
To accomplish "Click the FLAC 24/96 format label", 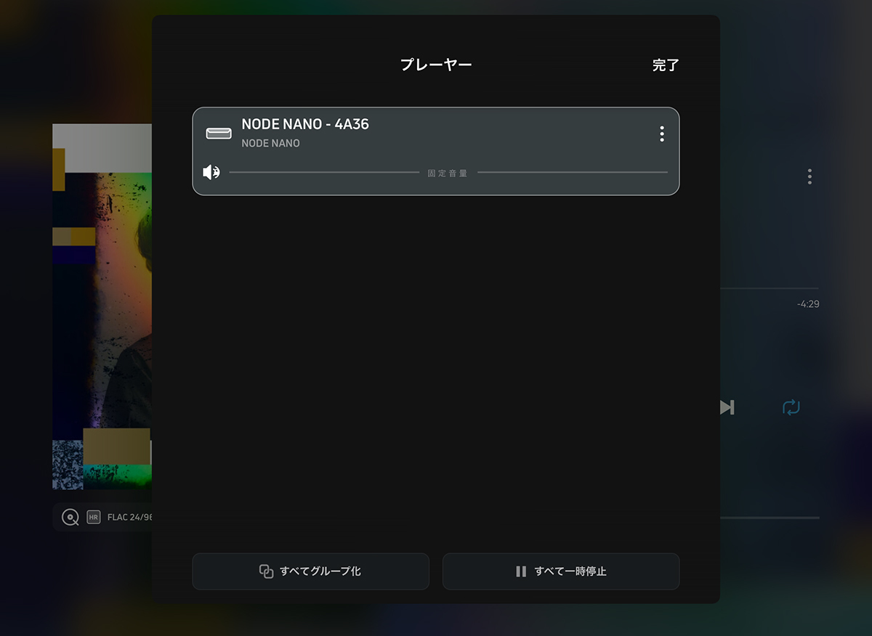I will click(129, 518).
